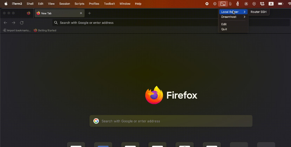This screenshot has width=291, height=147.
Task: Open the Help menu
Action: 138,4
